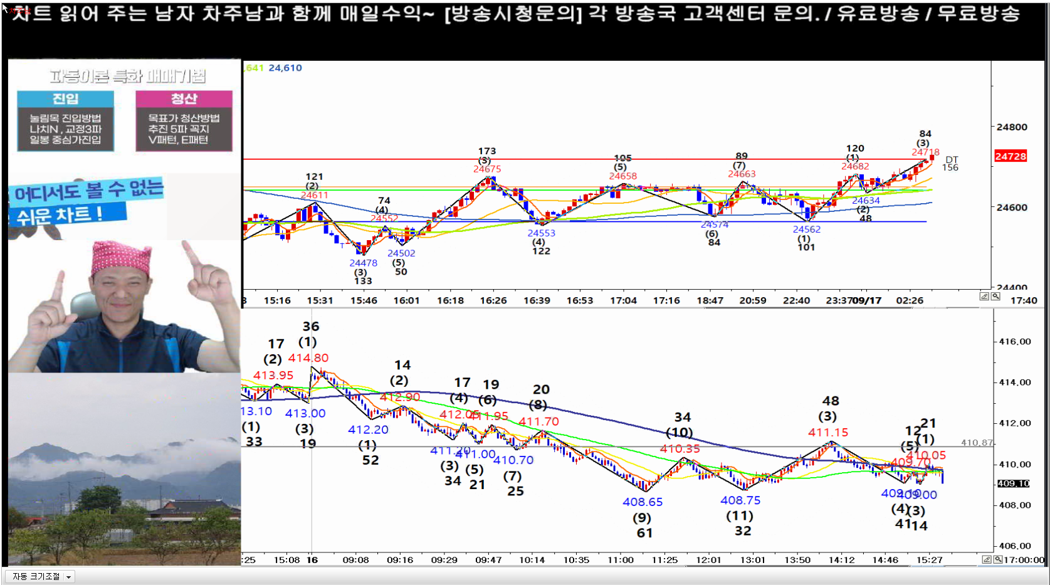The height and width of the screenshot is (585, 1050).
Task: Click the 11:00 time label on lower chart
Action: 620,560
